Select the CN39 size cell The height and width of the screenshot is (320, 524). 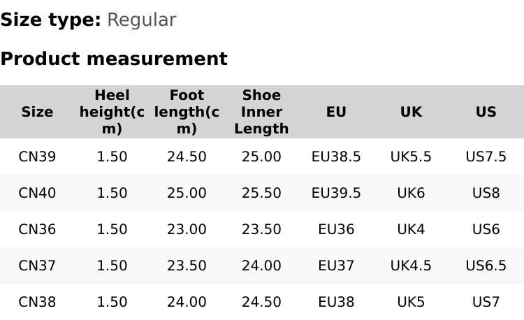pyautogui.click(x=37, y=157)
